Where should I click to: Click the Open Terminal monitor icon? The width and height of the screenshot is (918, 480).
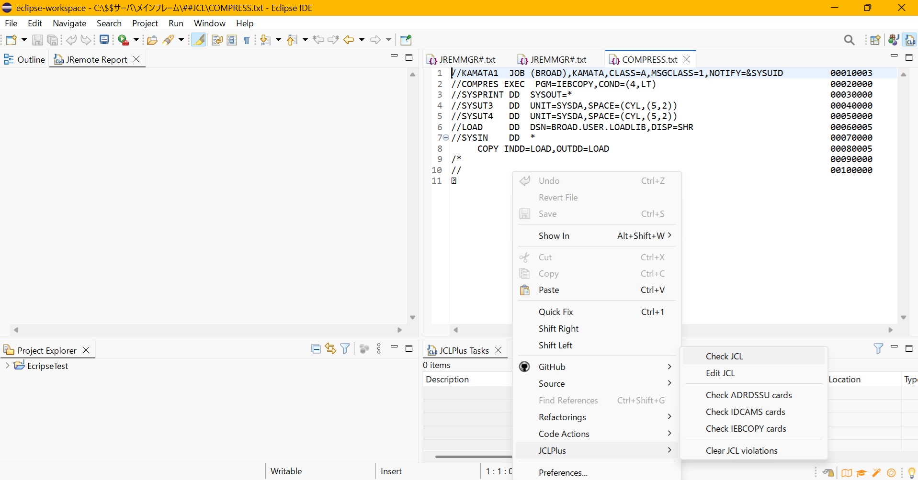(x=104, y=40)
